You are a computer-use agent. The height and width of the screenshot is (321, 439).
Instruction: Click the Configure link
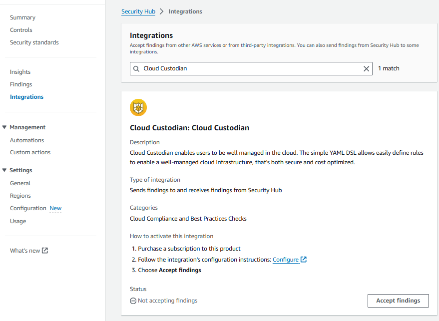286,260
